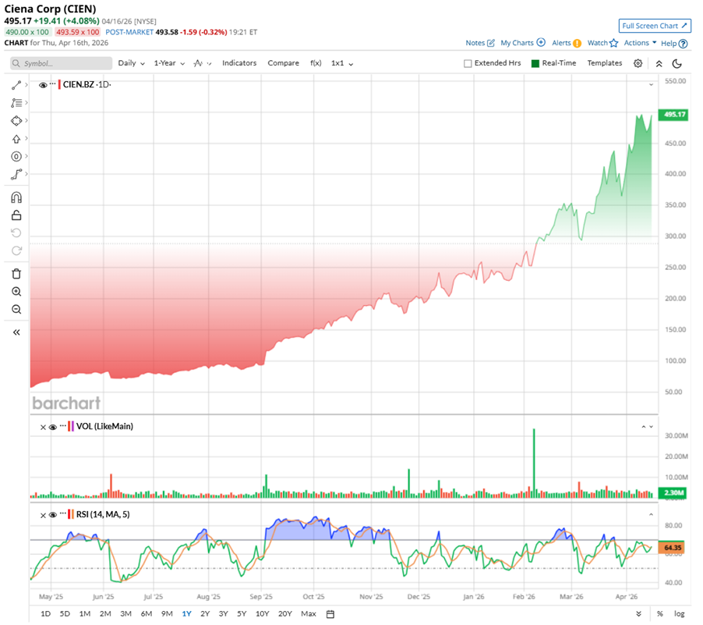This screenshot has height=625, width=703.
Task: Open Full Screen Chart
Action: click(655, 26)
